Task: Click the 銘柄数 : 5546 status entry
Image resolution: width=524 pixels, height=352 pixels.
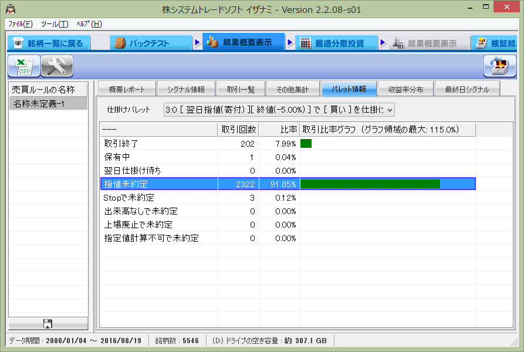Action: 177,341
